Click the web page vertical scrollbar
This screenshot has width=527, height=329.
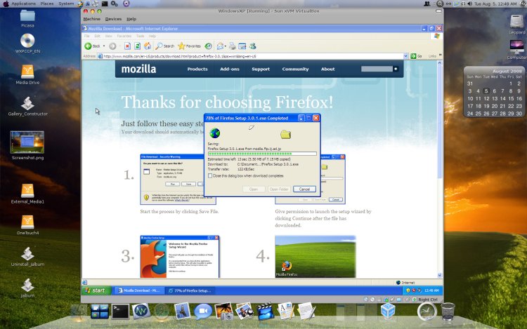pos(439,169)
